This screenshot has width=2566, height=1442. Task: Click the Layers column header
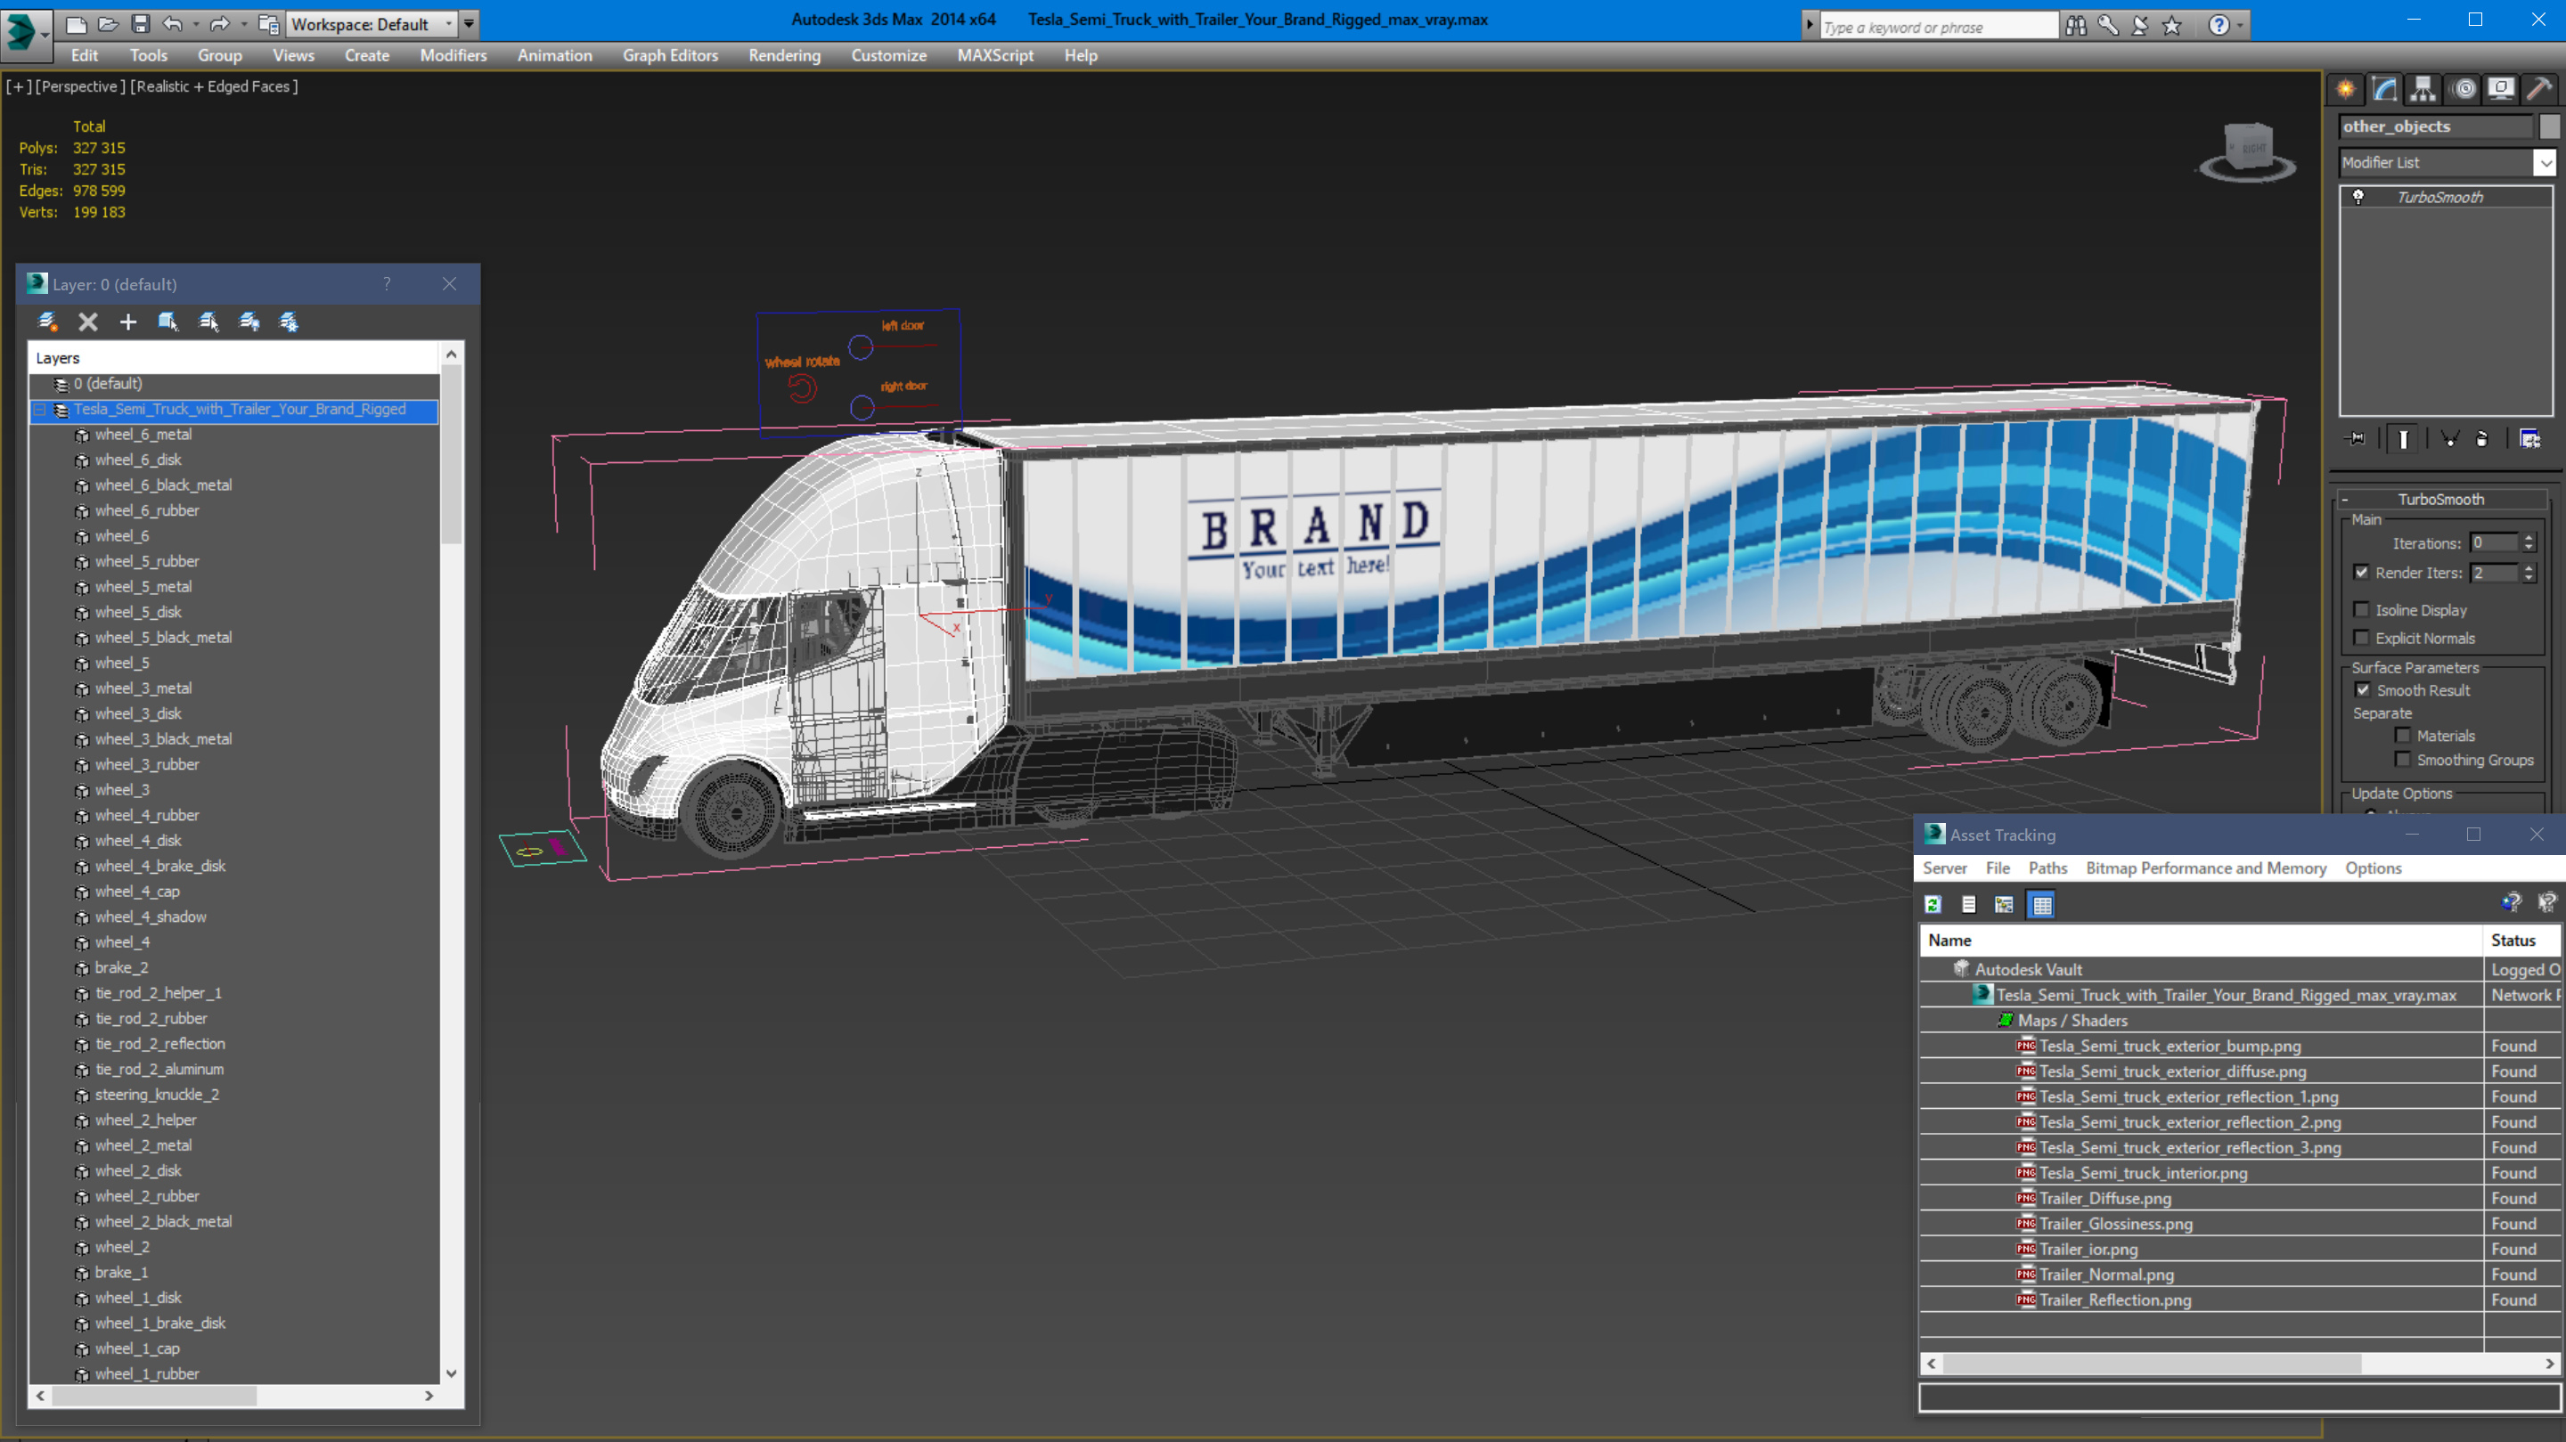pos(234,359)
